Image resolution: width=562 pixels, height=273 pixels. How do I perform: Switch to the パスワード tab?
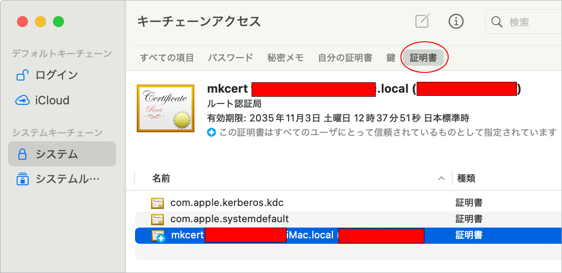click(x=230, y=58)
